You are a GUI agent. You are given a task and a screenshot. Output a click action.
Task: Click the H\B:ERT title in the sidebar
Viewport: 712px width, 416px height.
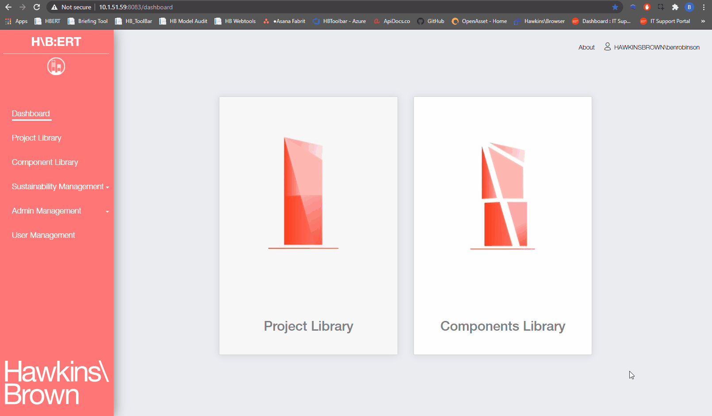point(56,42)
